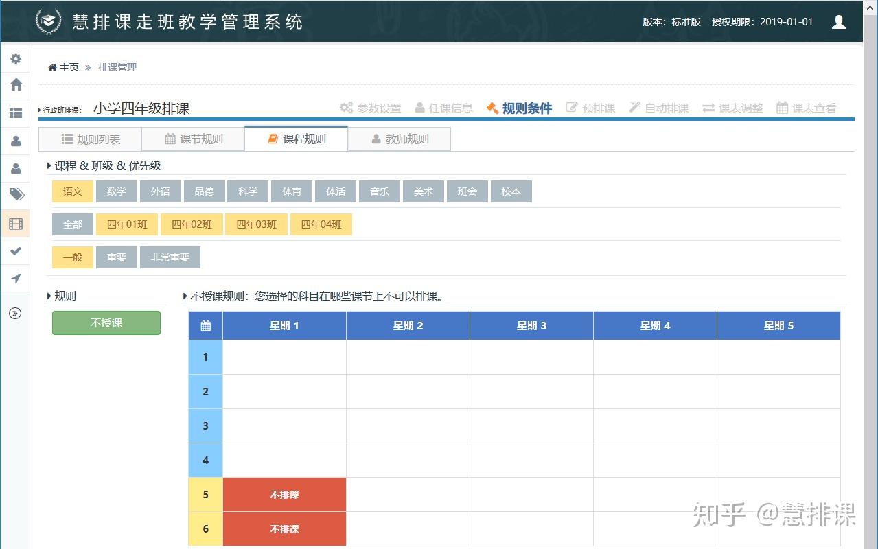Switch to the 教师规则 tab
878x549 pixels.
coord(399,139)
